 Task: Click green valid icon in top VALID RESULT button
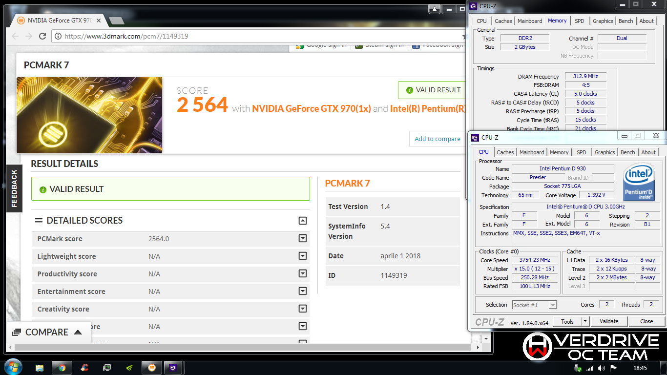point(409,90)
